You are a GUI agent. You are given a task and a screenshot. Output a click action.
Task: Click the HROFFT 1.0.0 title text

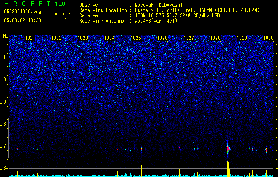pos(35,4)
